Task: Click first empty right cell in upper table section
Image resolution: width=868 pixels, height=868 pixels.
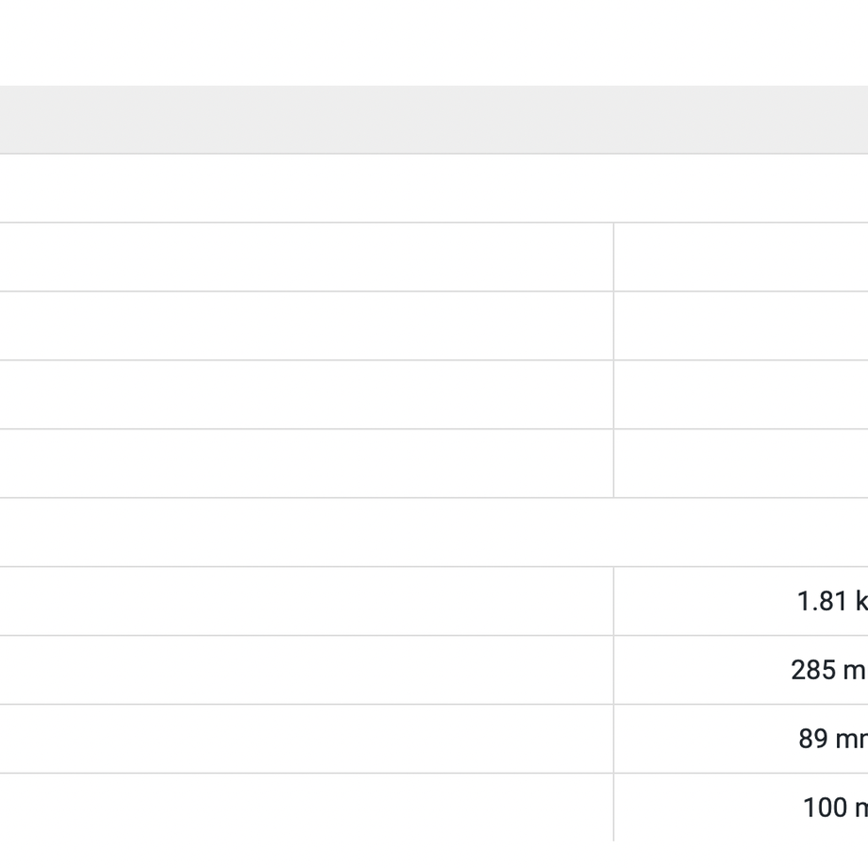Action: point(742,257)
